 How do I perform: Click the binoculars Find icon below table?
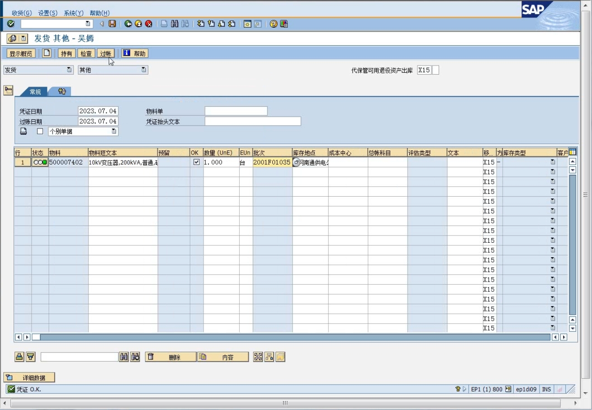(x=124, y=357)
